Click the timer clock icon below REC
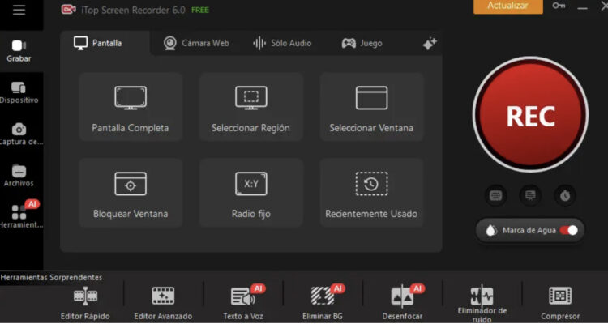This screenshot has width=608, height=324. pos(565,195)
